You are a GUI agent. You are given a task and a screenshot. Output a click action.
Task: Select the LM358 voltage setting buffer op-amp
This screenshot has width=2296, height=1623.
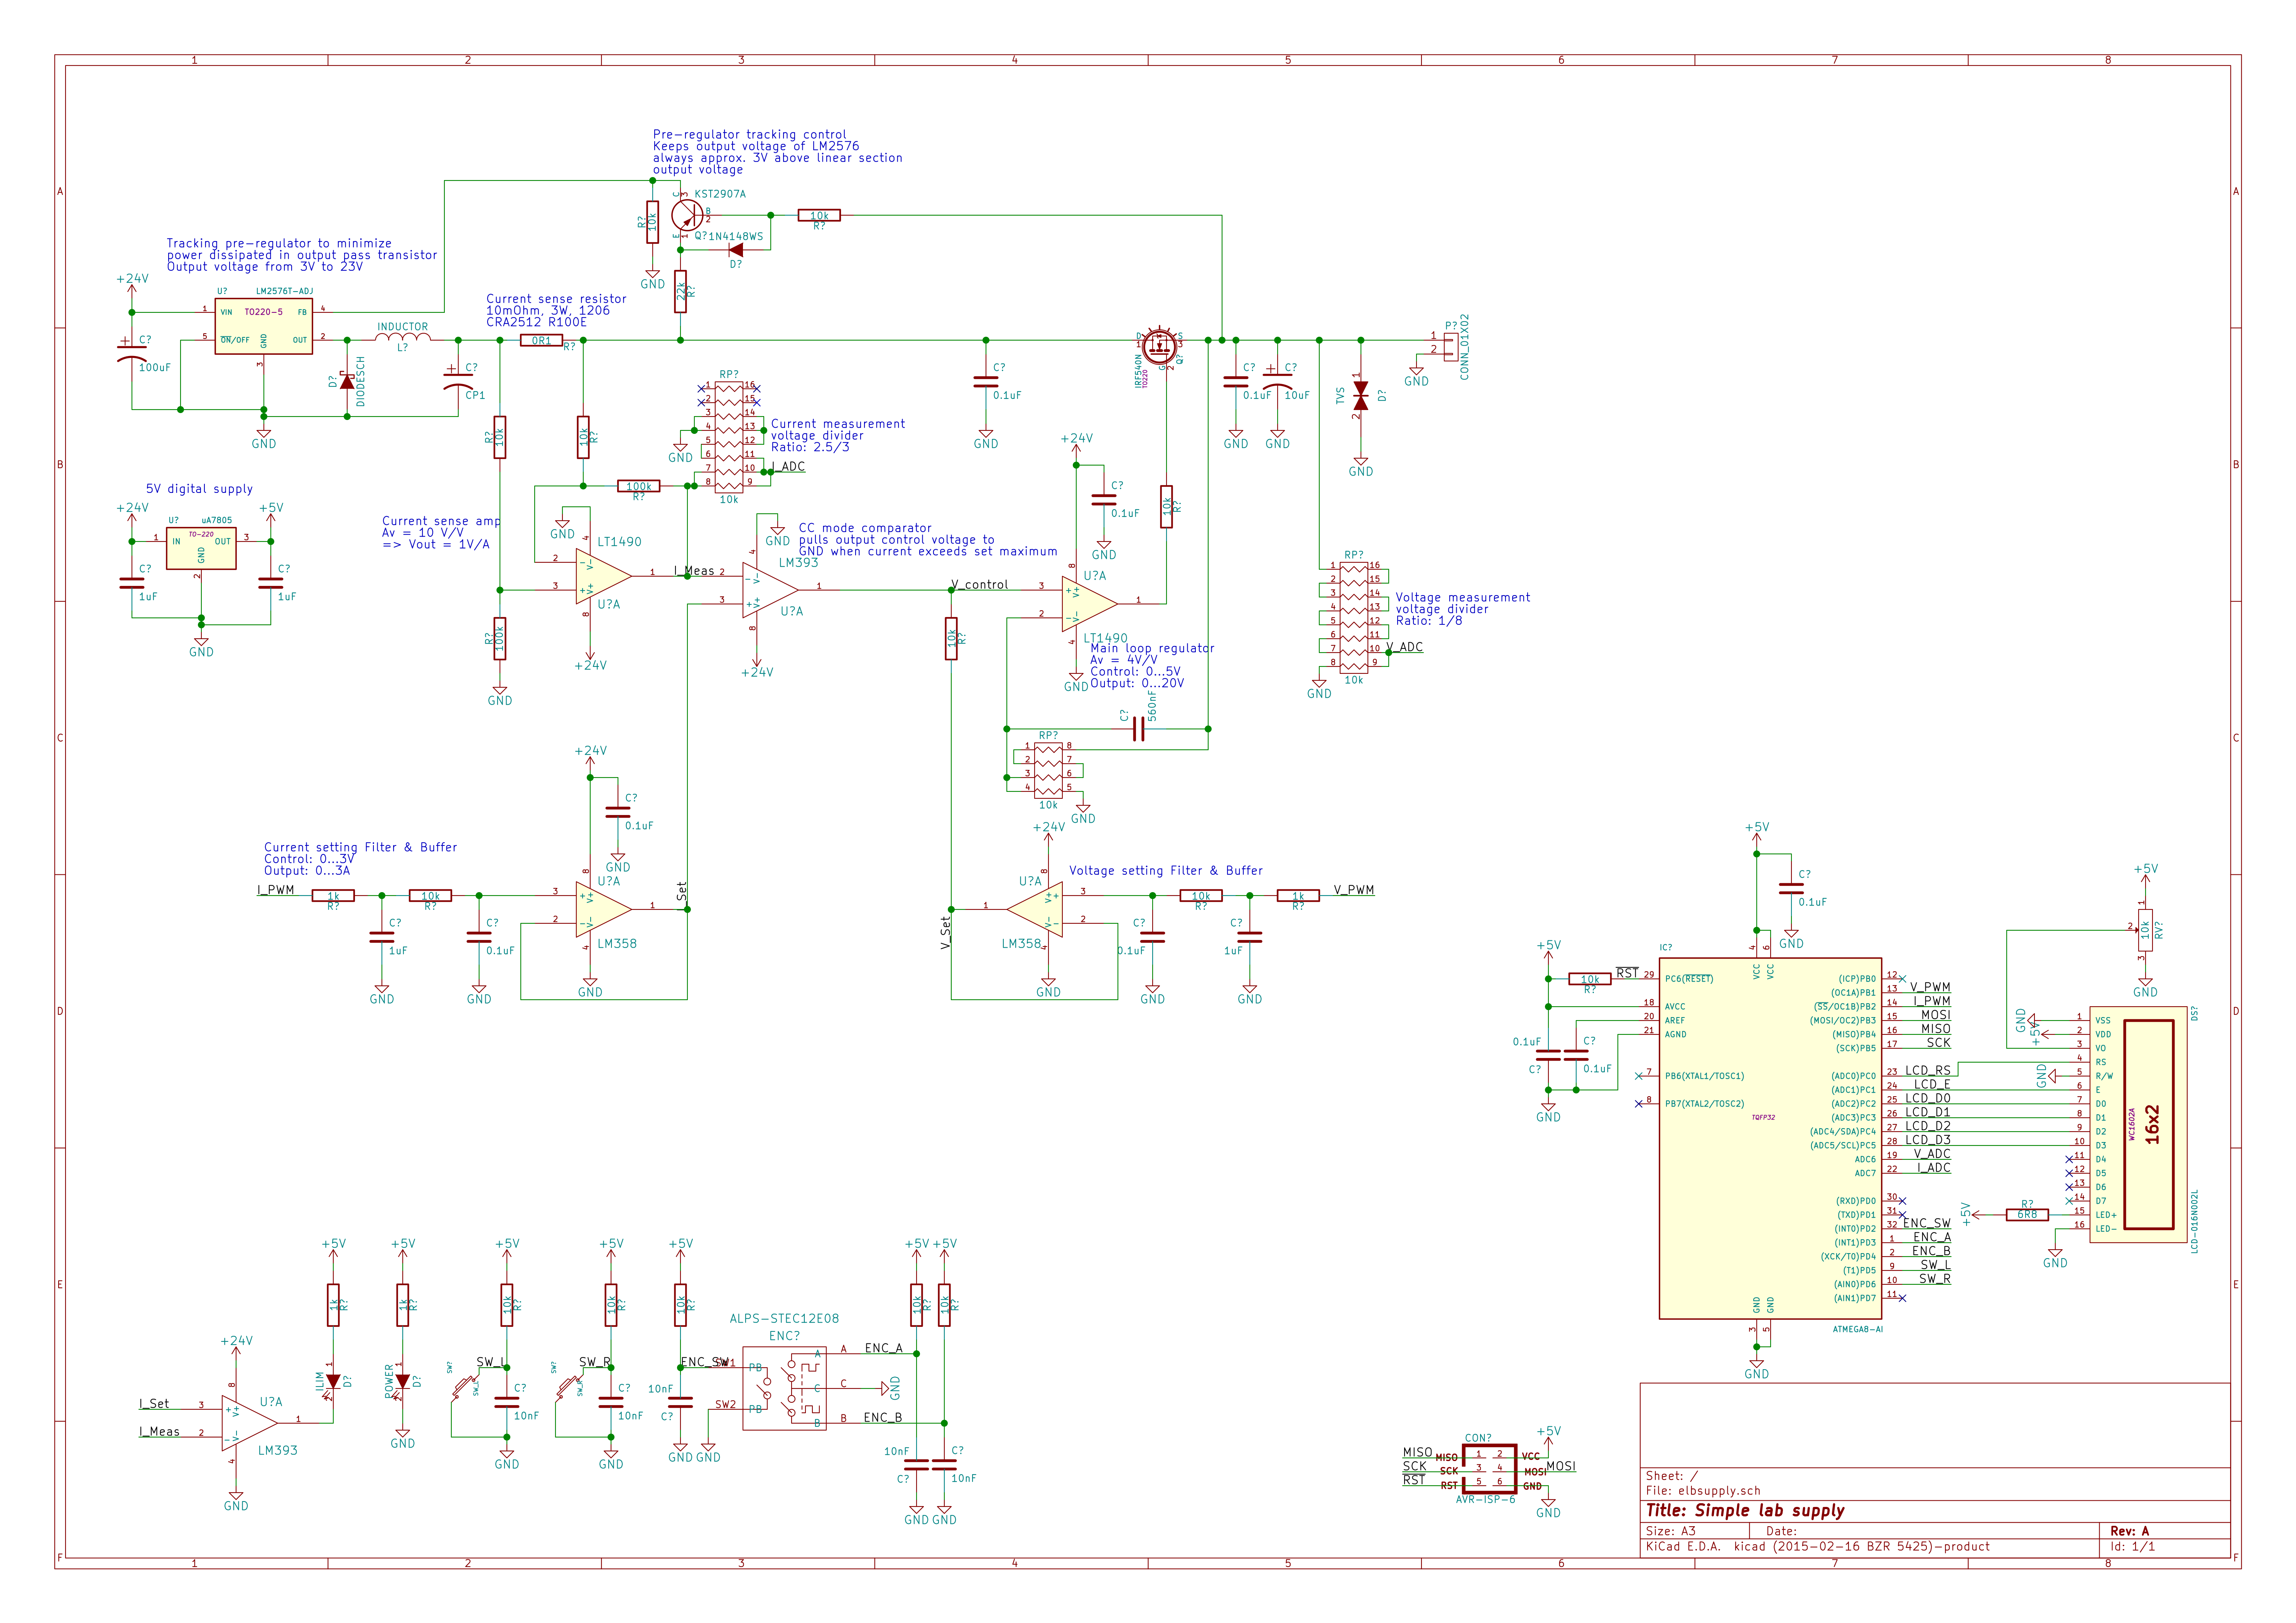[x=1036, y=909]
